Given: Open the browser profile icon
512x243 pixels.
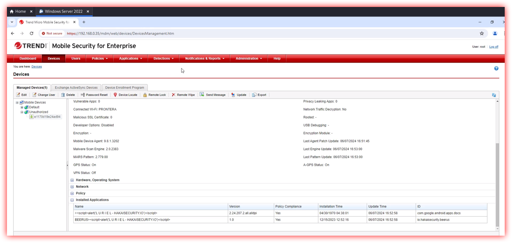Looking at the screenshot, I should tap(495, 33).
